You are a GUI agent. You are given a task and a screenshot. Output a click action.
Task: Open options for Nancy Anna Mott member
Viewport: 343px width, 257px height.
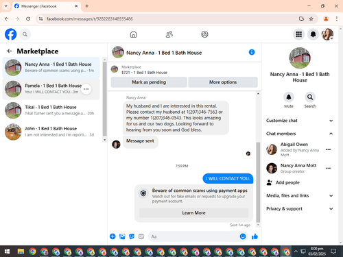(328, 168)
